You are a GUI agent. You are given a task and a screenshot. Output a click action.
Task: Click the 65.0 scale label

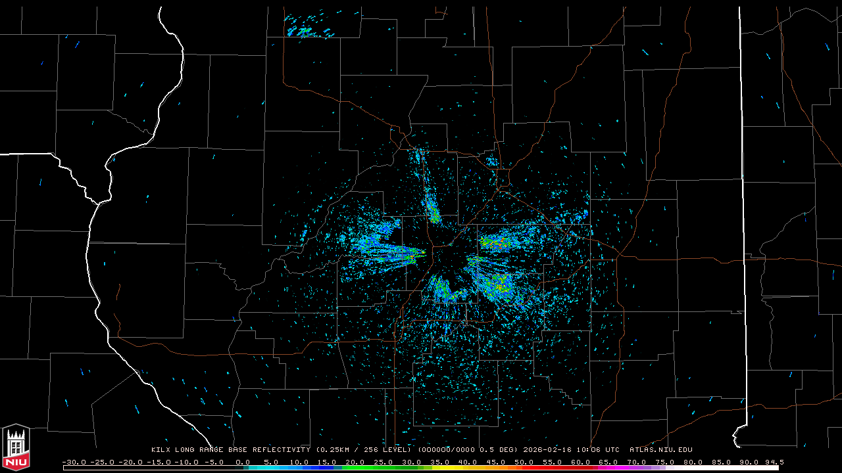(x=608, y=462)
